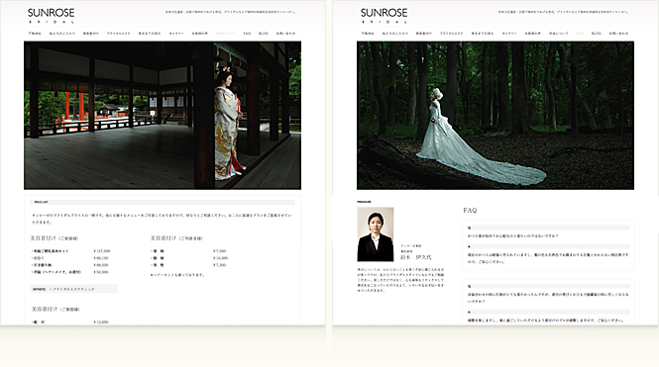Click the FAQ heading
Screen dimensions: 659x367
pyautogui.click(x=470, y=210)
